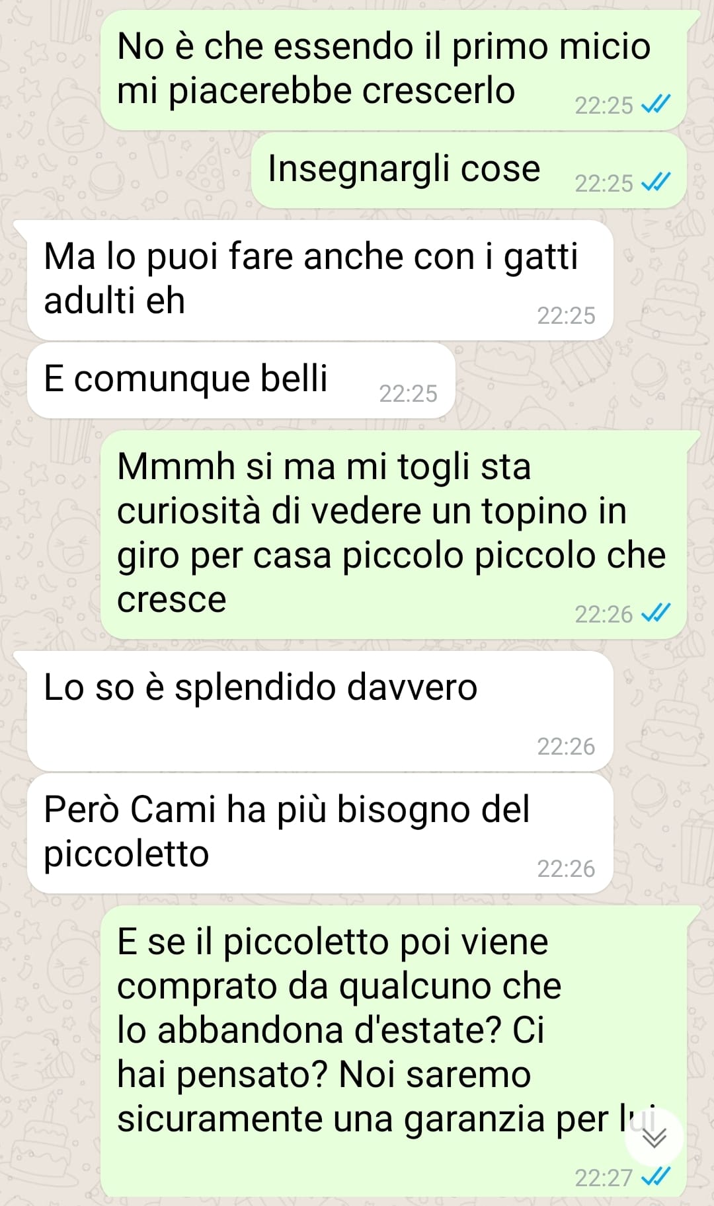This screenshot has height=1206, width=714.
Task: Tap the message 'Ma lo puoi fare anche con i gatti adulti eh'
Action: click(x=320, y=280)
